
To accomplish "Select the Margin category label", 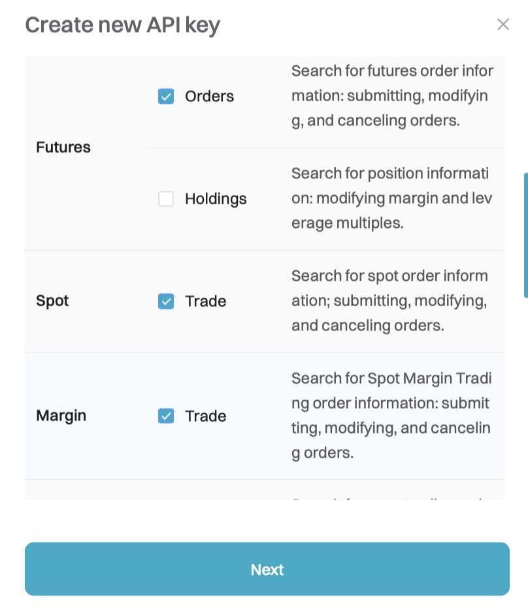I will click(x=61, y=417).
